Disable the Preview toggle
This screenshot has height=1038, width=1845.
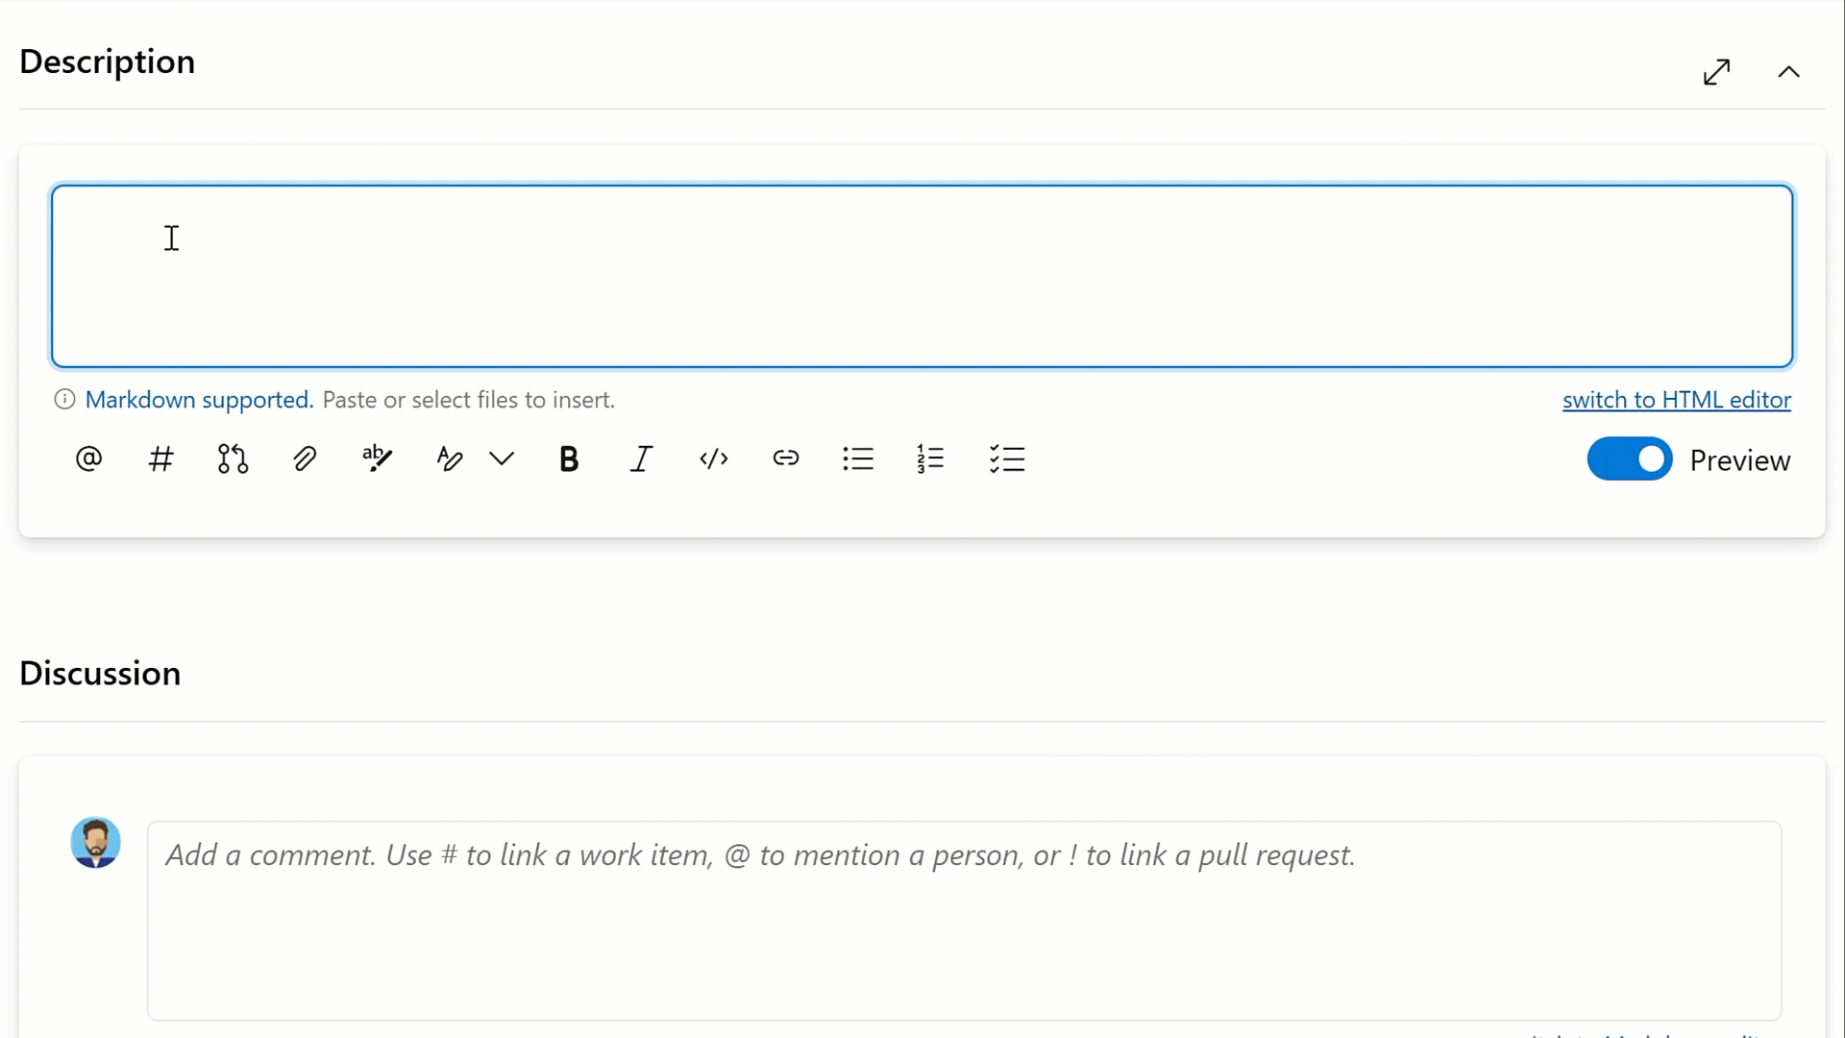pos(1629,459)
